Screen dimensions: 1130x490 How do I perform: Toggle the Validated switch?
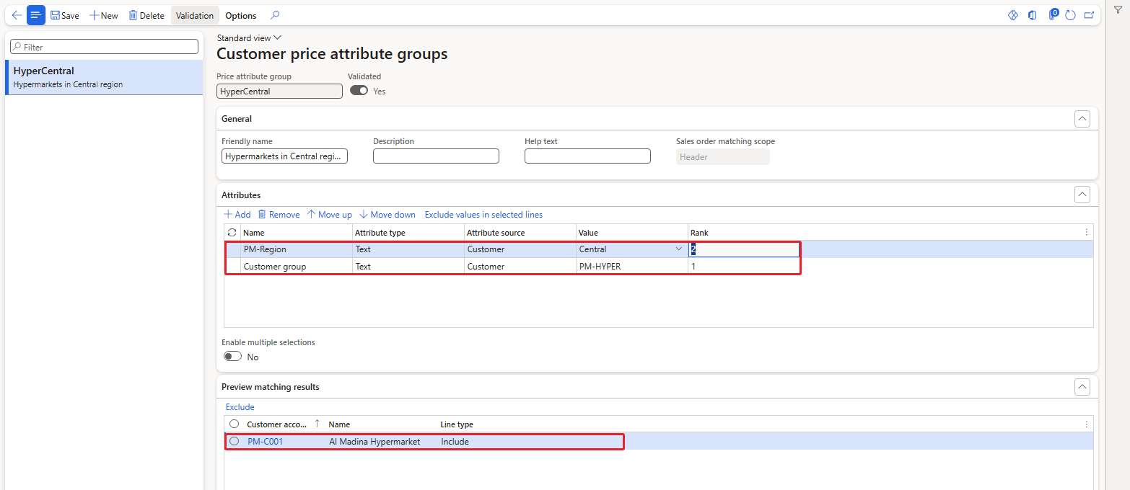359,91
